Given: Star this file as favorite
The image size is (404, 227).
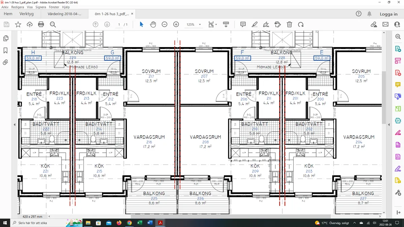Looking at the screenshot, I should coord(18,24).
